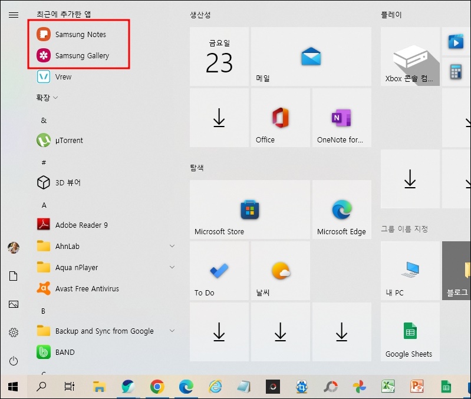Open the 내 PC tile
The height and width of the screenshot is (399, 471).
point(410,270)
